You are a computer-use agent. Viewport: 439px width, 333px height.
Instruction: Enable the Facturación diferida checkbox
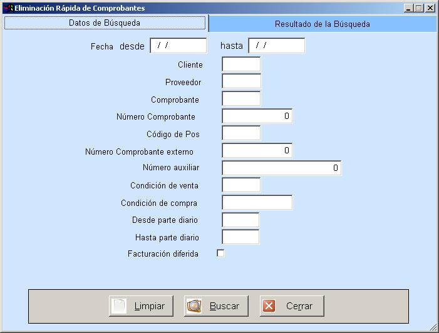coord(220,254)
